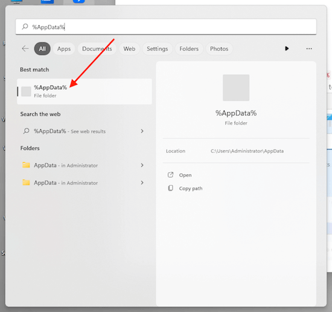Select the All filter tab
Screen dimensions: 332x312
pyautogui.click(x=42, y=49)
